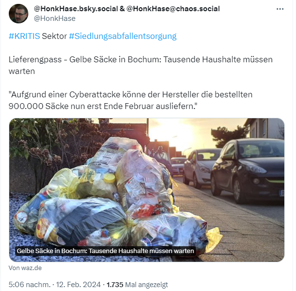Open the tweet's three-dot more options menu
This screenshot has height=291, width=296.
click(x=280, y=9)
